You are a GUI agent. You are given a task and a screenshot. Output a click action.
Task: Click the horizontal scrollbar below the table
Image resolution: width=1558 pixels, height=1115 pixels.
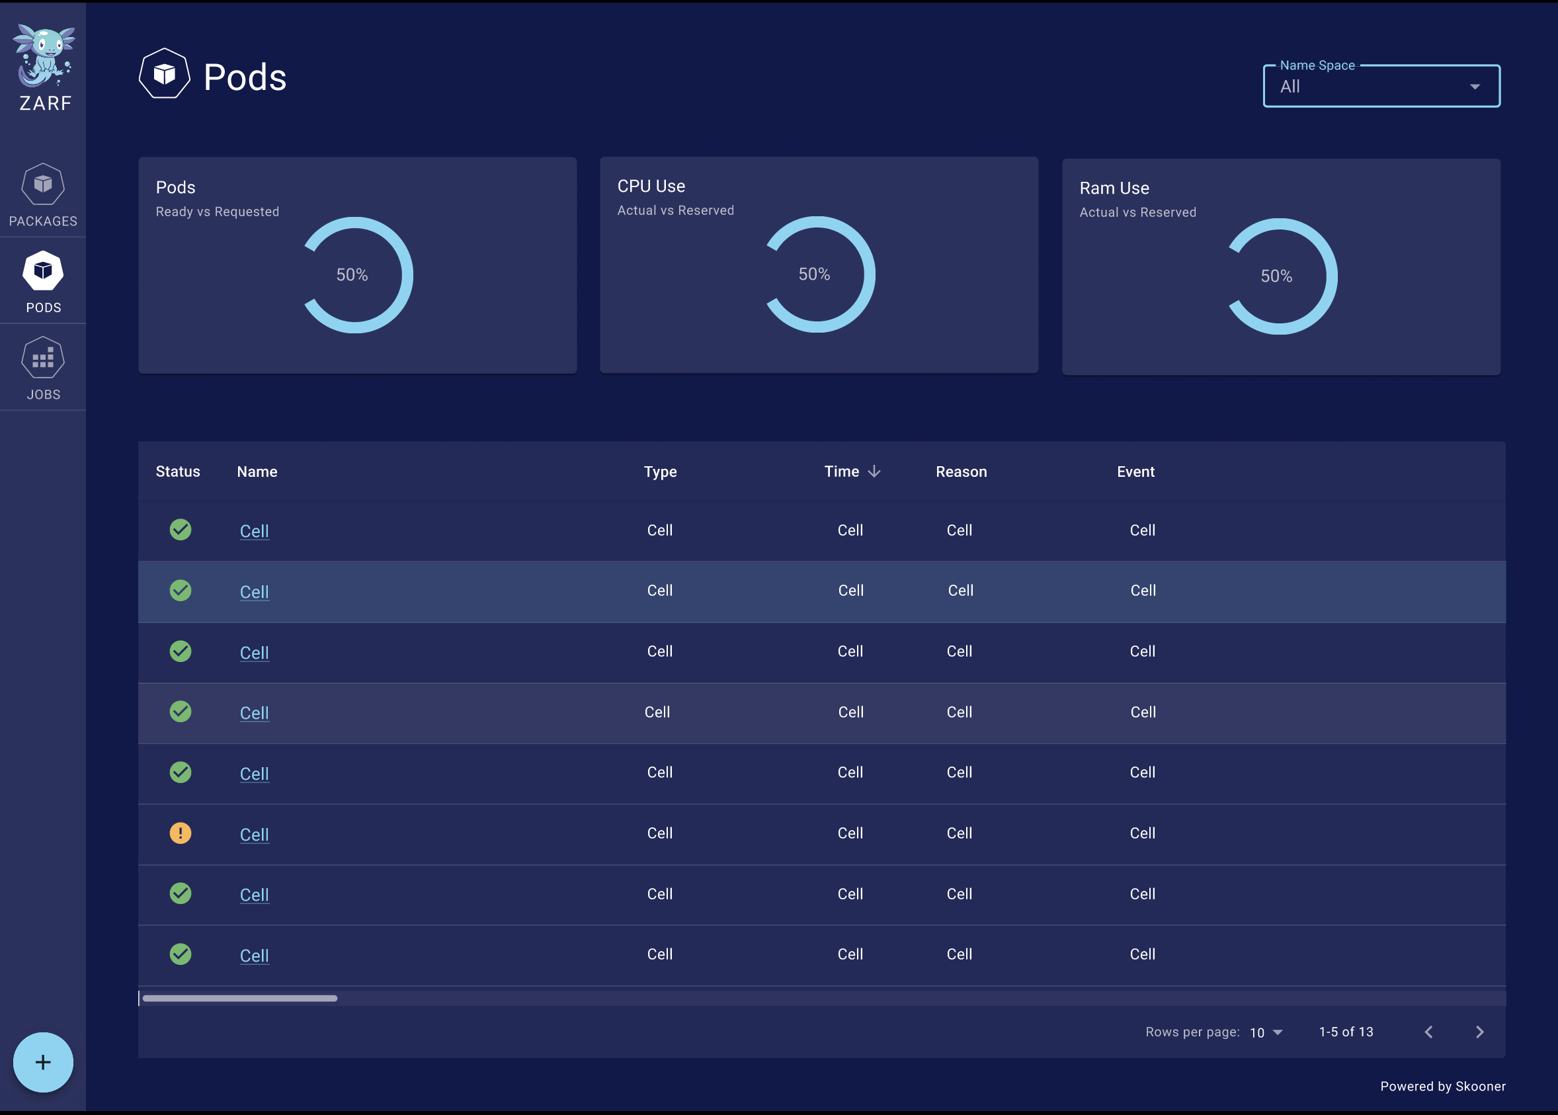pos(239,999)
